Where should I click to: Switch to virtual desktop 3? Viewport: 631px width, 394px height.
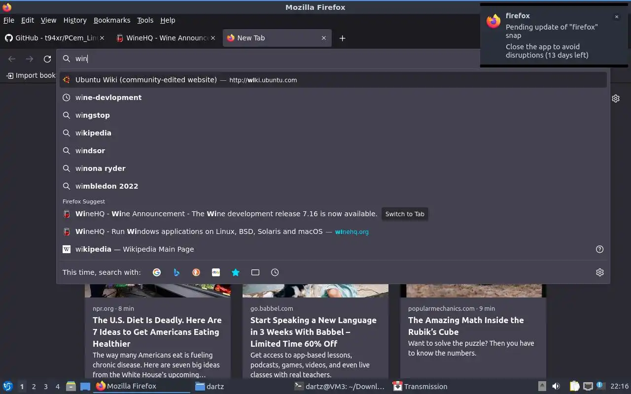tap(45, 387)
